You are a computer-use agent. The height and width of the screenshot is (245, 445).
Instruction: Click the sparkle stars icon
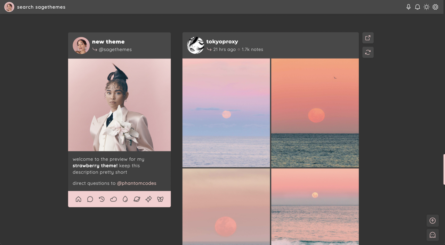point(148,199)
